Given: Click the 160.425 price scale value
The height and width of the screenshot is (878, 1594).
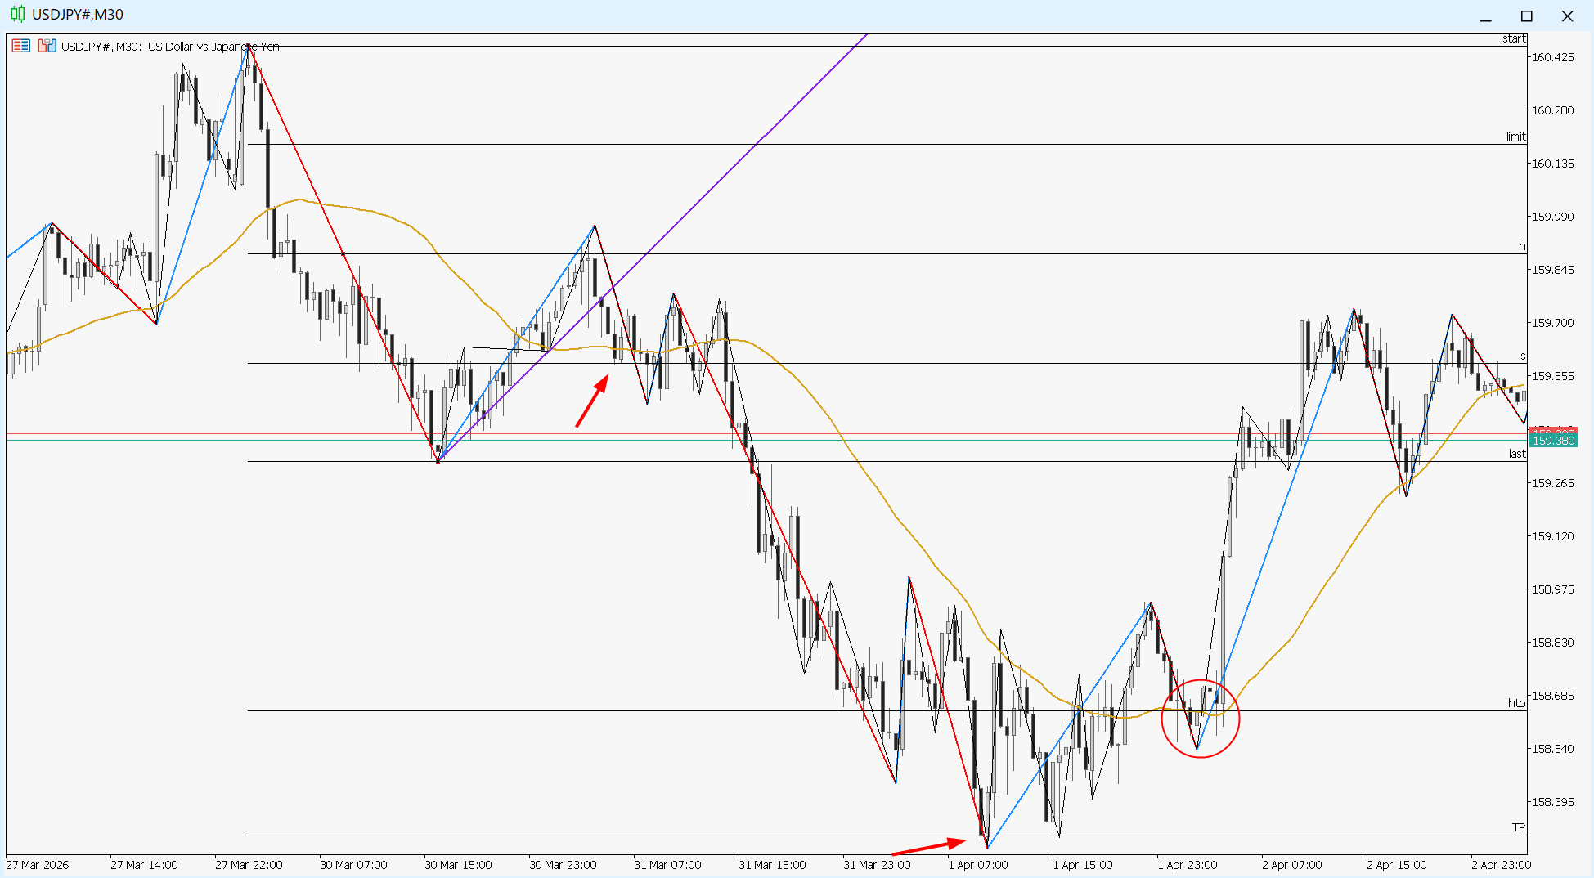Looking at the screenshot, I should point(1552,57).
